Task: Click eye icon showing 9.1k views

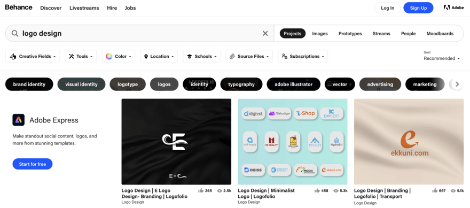Action: click(x=453, y=190)
